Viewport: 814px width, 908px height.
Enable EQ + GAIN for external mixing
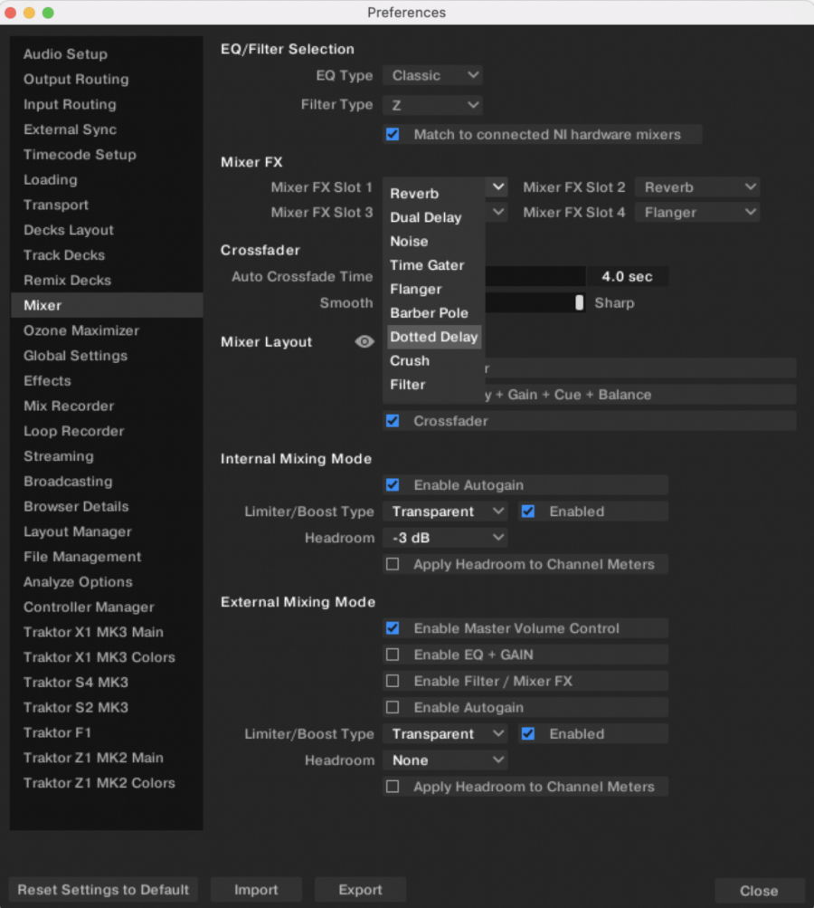coord(393,654)
